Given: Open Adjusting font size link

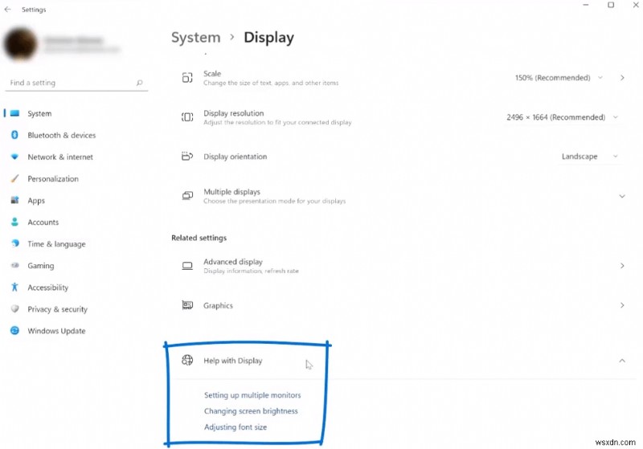Looking at the screenshot, I should (235, 427).
